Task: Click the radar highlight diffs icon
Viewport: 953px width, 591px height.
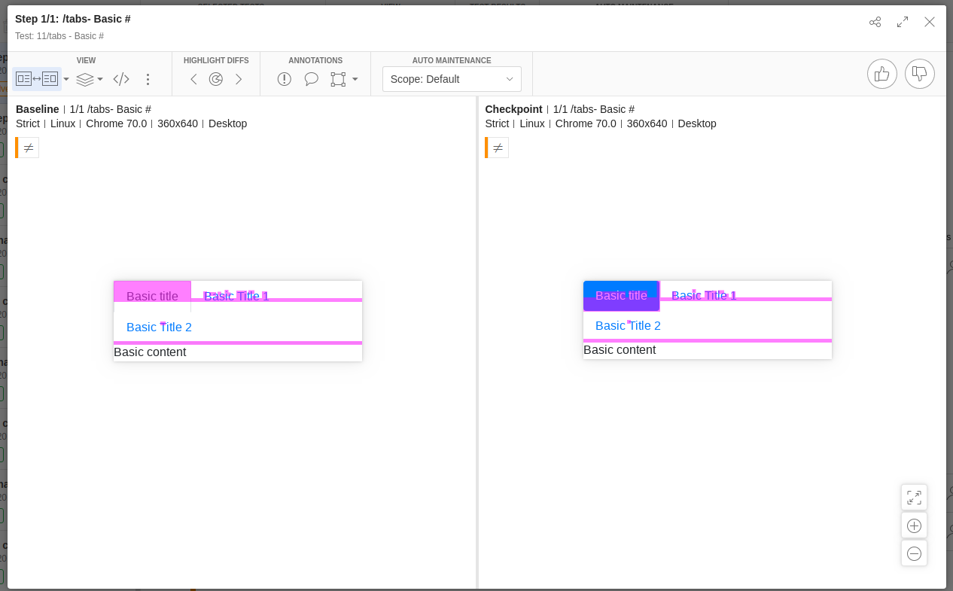Action: 216,79
